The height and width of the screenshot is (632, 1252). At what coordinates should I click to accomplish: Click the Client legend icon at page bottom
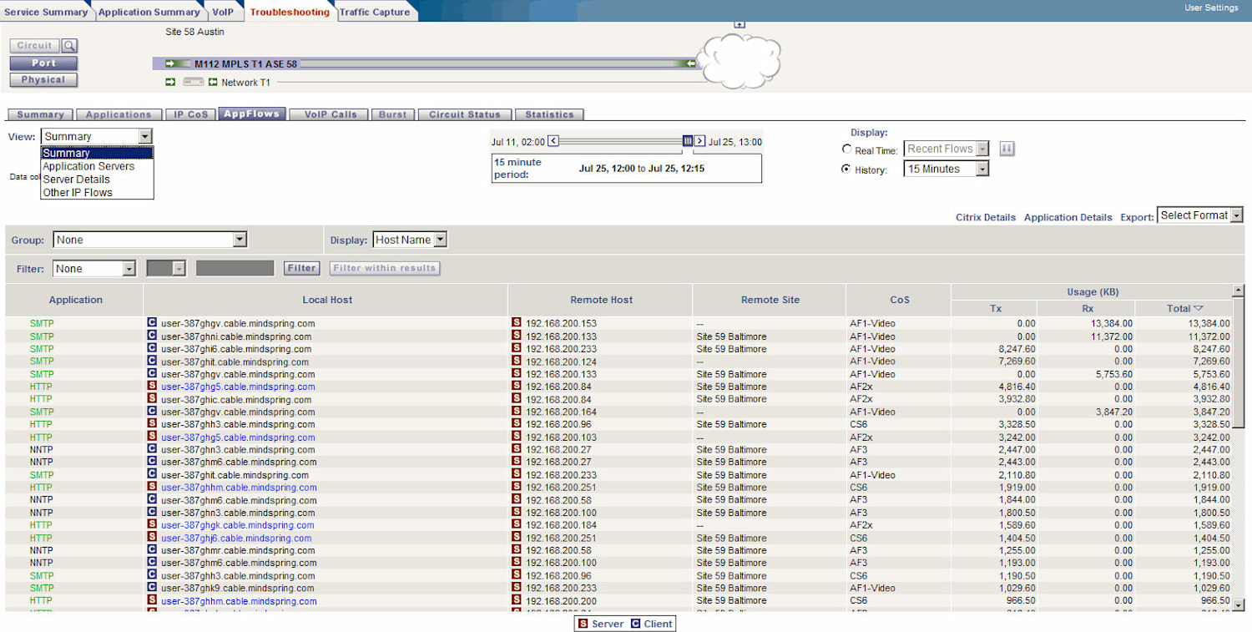tap(635, 624)
